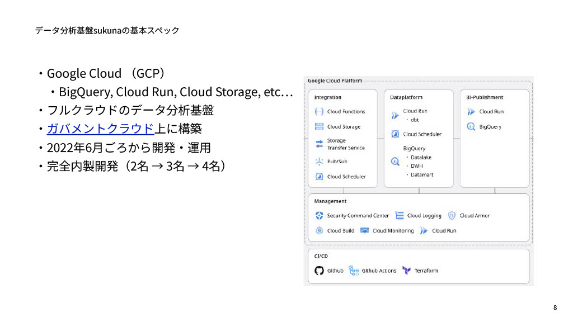
Task: Select Cloud Run icon in BI-Publishment box
Action: (471, 112)
